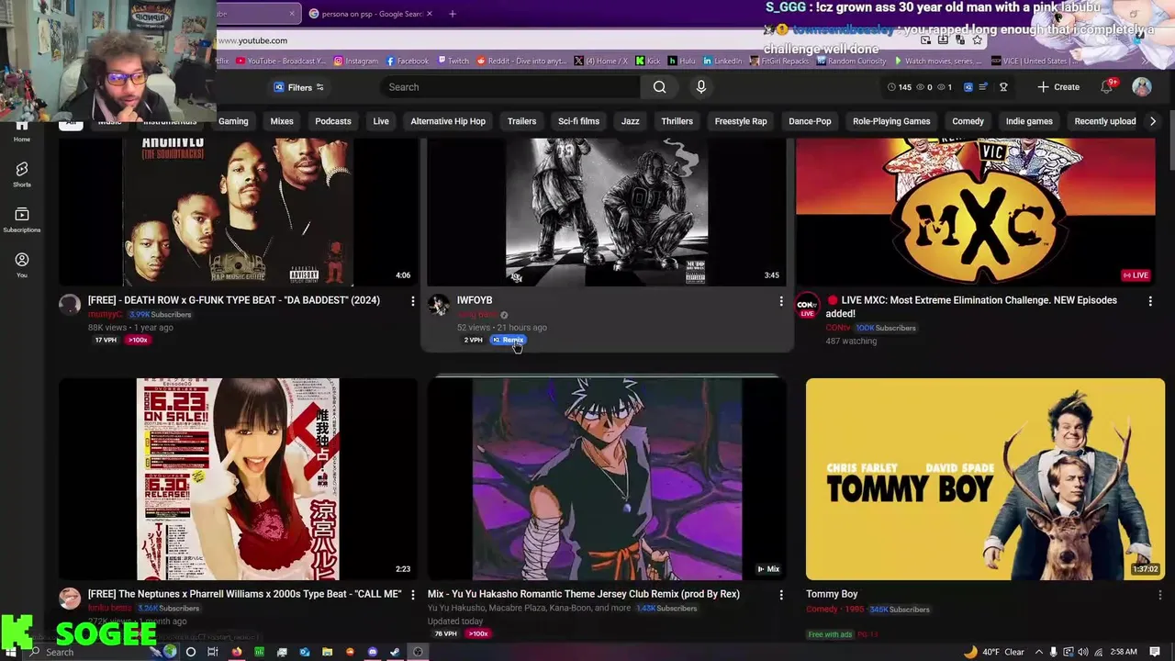Screen dimensions: 1175x661
Task: Open the Yu Yu Hakusho mix thumbnail
Action: [607, 479]
